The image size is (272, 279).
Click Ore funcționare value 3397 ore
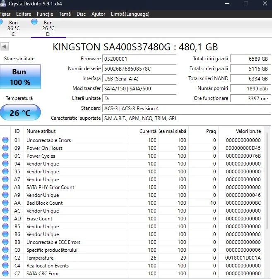coord(250,98)
